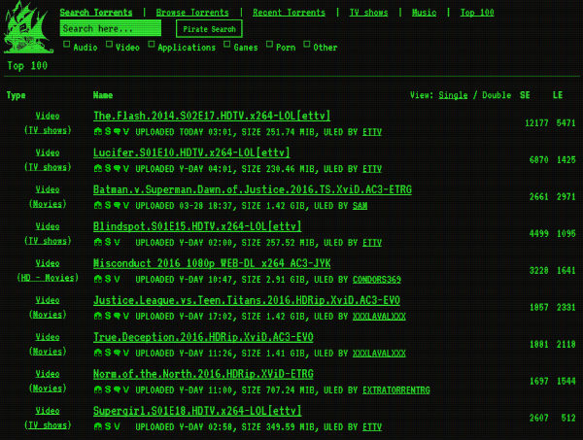The width and height of the screenshot is (583, 440).
Task: Click the S icon on Misconduct row
Action: coord(108,279)
